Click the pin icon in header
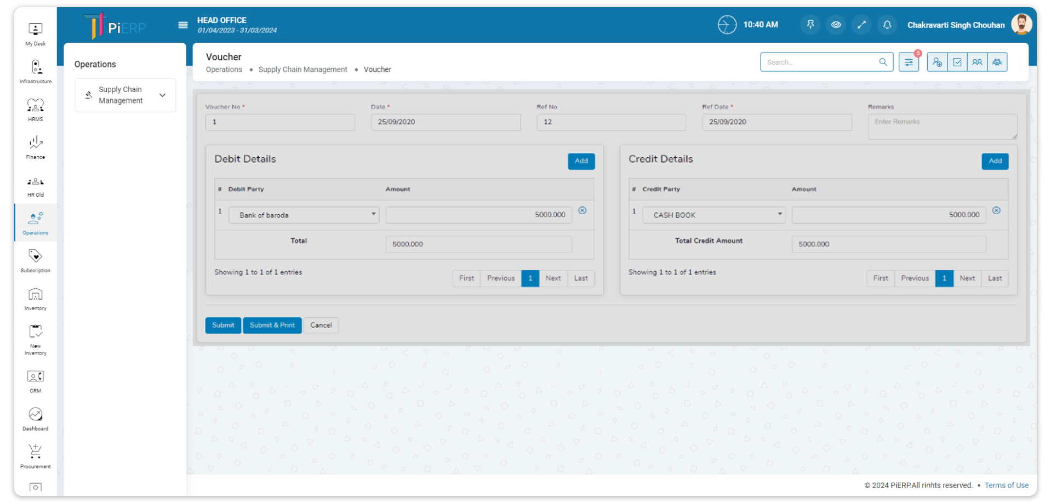The height and width of the screenshot is (503, 1051). click(x=810, y=25)
